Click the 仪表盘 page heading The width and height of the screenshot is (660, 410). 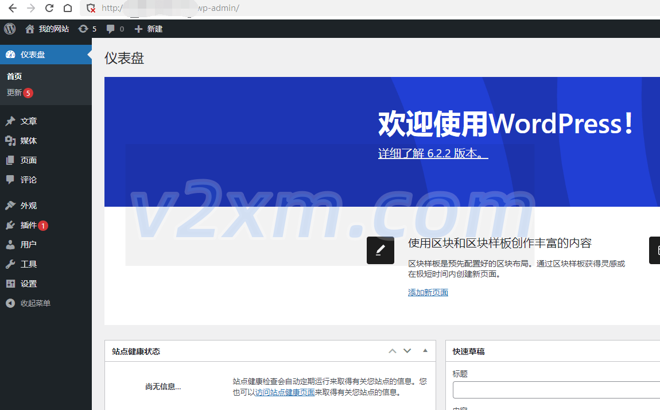tap(124, 58)
